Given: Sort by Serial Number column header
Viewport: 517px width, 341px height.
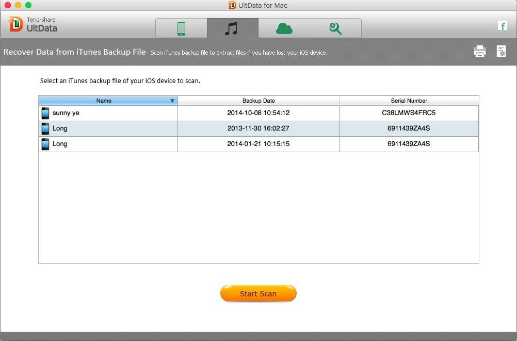Looking at the screenshot, I should pos(409,101).
